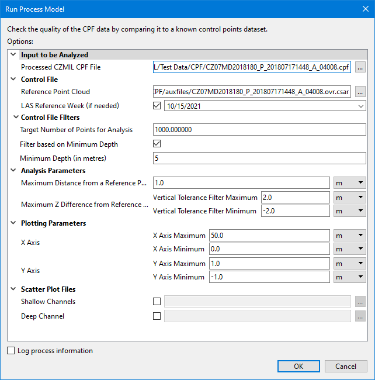The height and width of the screenshot is (380, 375).
Task: Click the OK button
Action: click(x=298, y=367)
